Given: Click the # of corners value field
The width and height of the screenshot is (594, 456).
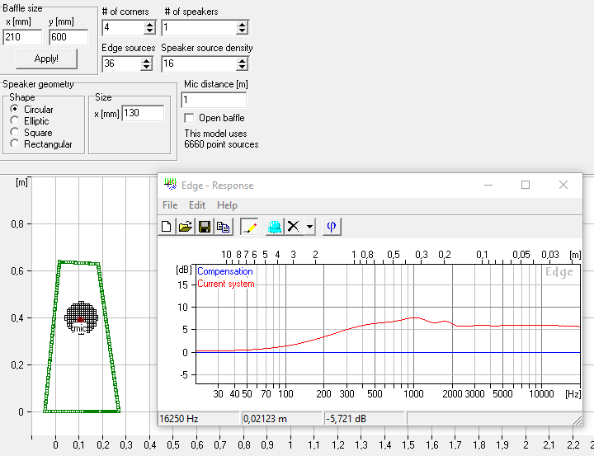Looking at the screenshot, I should (x=124, y=27).
